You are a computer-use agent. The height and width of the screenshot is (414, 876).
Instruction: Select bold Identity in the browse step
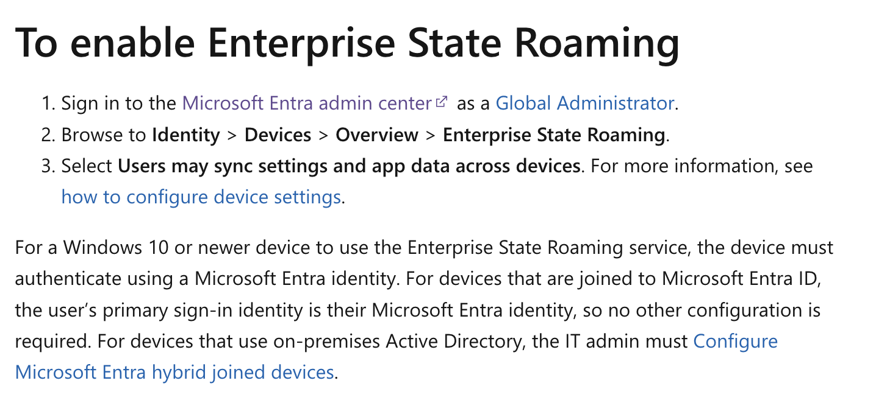[x=185, y=135]
